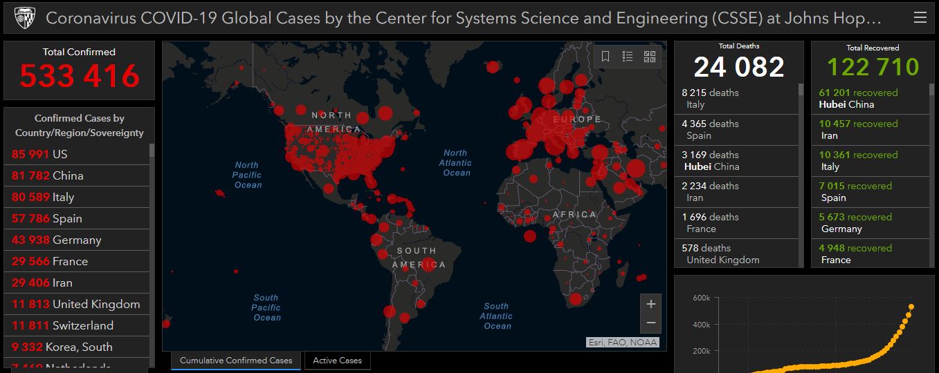Click the 400k axis label on chart
Image resolution: width=939 pixels, height=373 pixels.
(x=701, y=325)
